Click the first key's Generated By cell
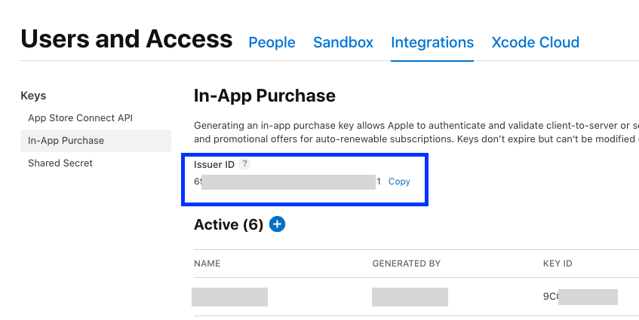Screen dimensions: 639x320 click(410, 297)
